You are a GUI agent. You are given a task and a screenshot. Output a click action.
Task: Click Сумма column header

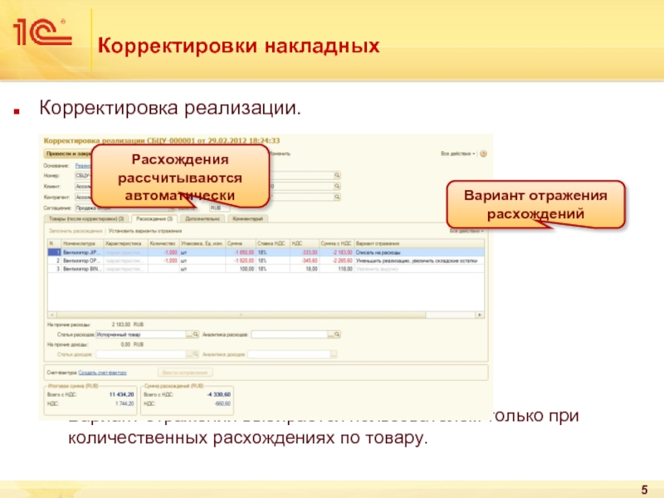click(241, 243)
